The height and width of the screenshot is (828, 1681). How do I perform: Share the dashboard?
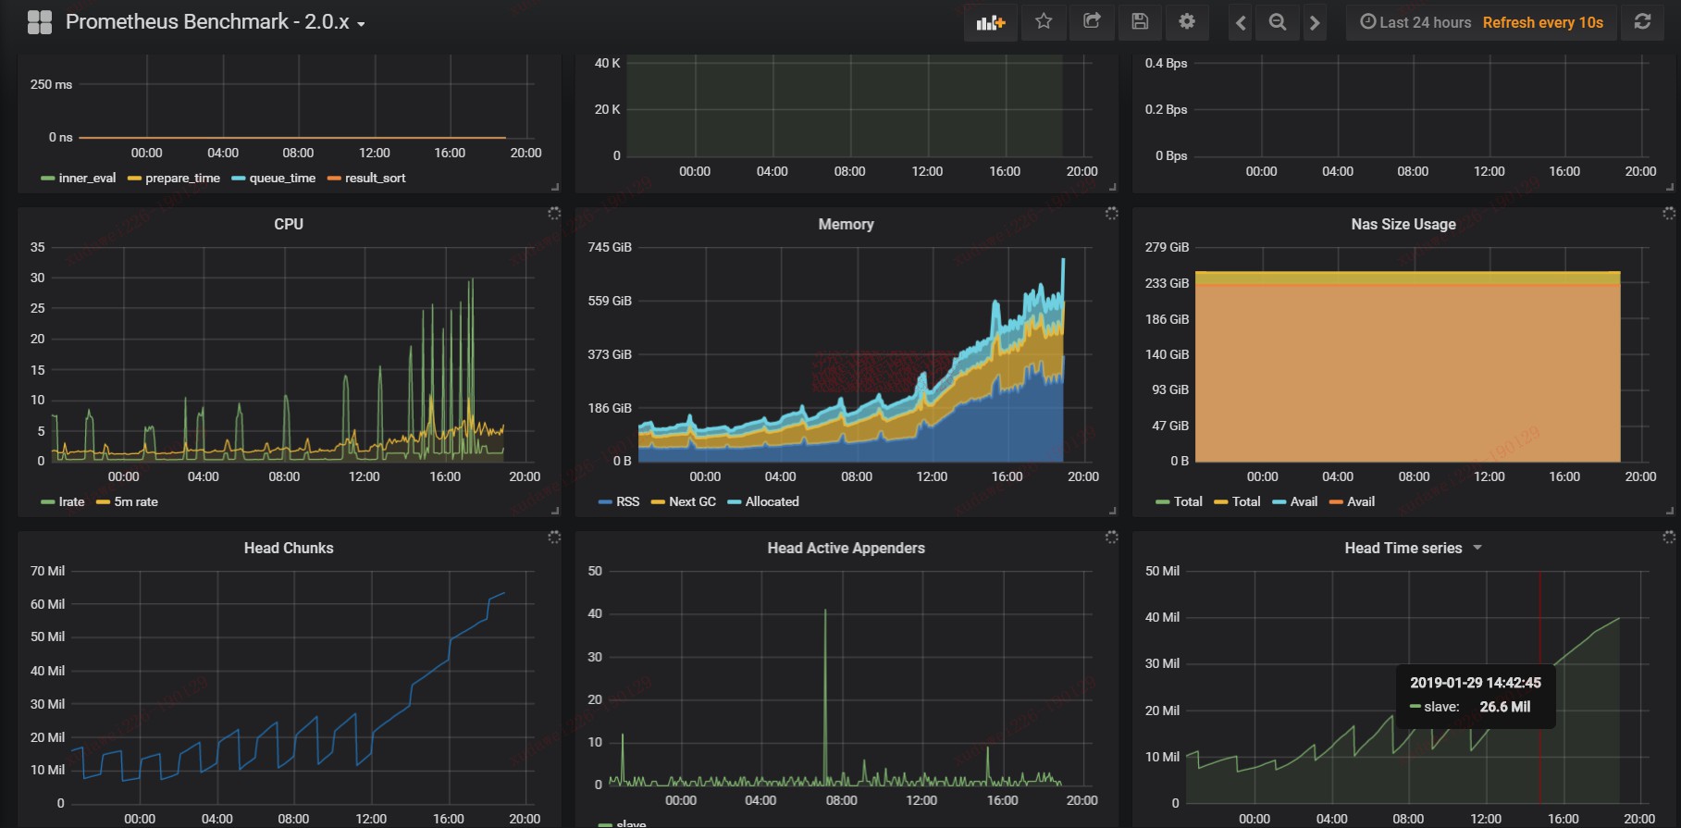click(x=1092, y=21)
